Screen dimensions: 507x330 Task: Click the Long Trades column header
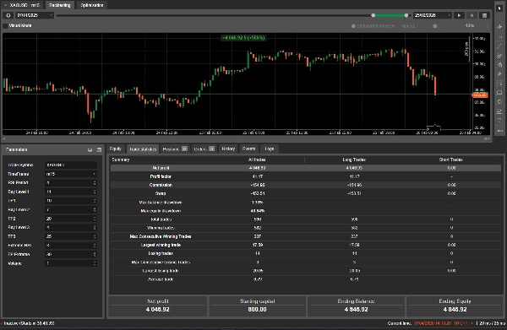[354, 160]
